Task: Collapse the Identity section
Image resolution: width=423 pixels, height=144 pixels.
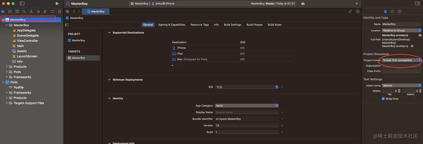Action: tap(109, 99)
